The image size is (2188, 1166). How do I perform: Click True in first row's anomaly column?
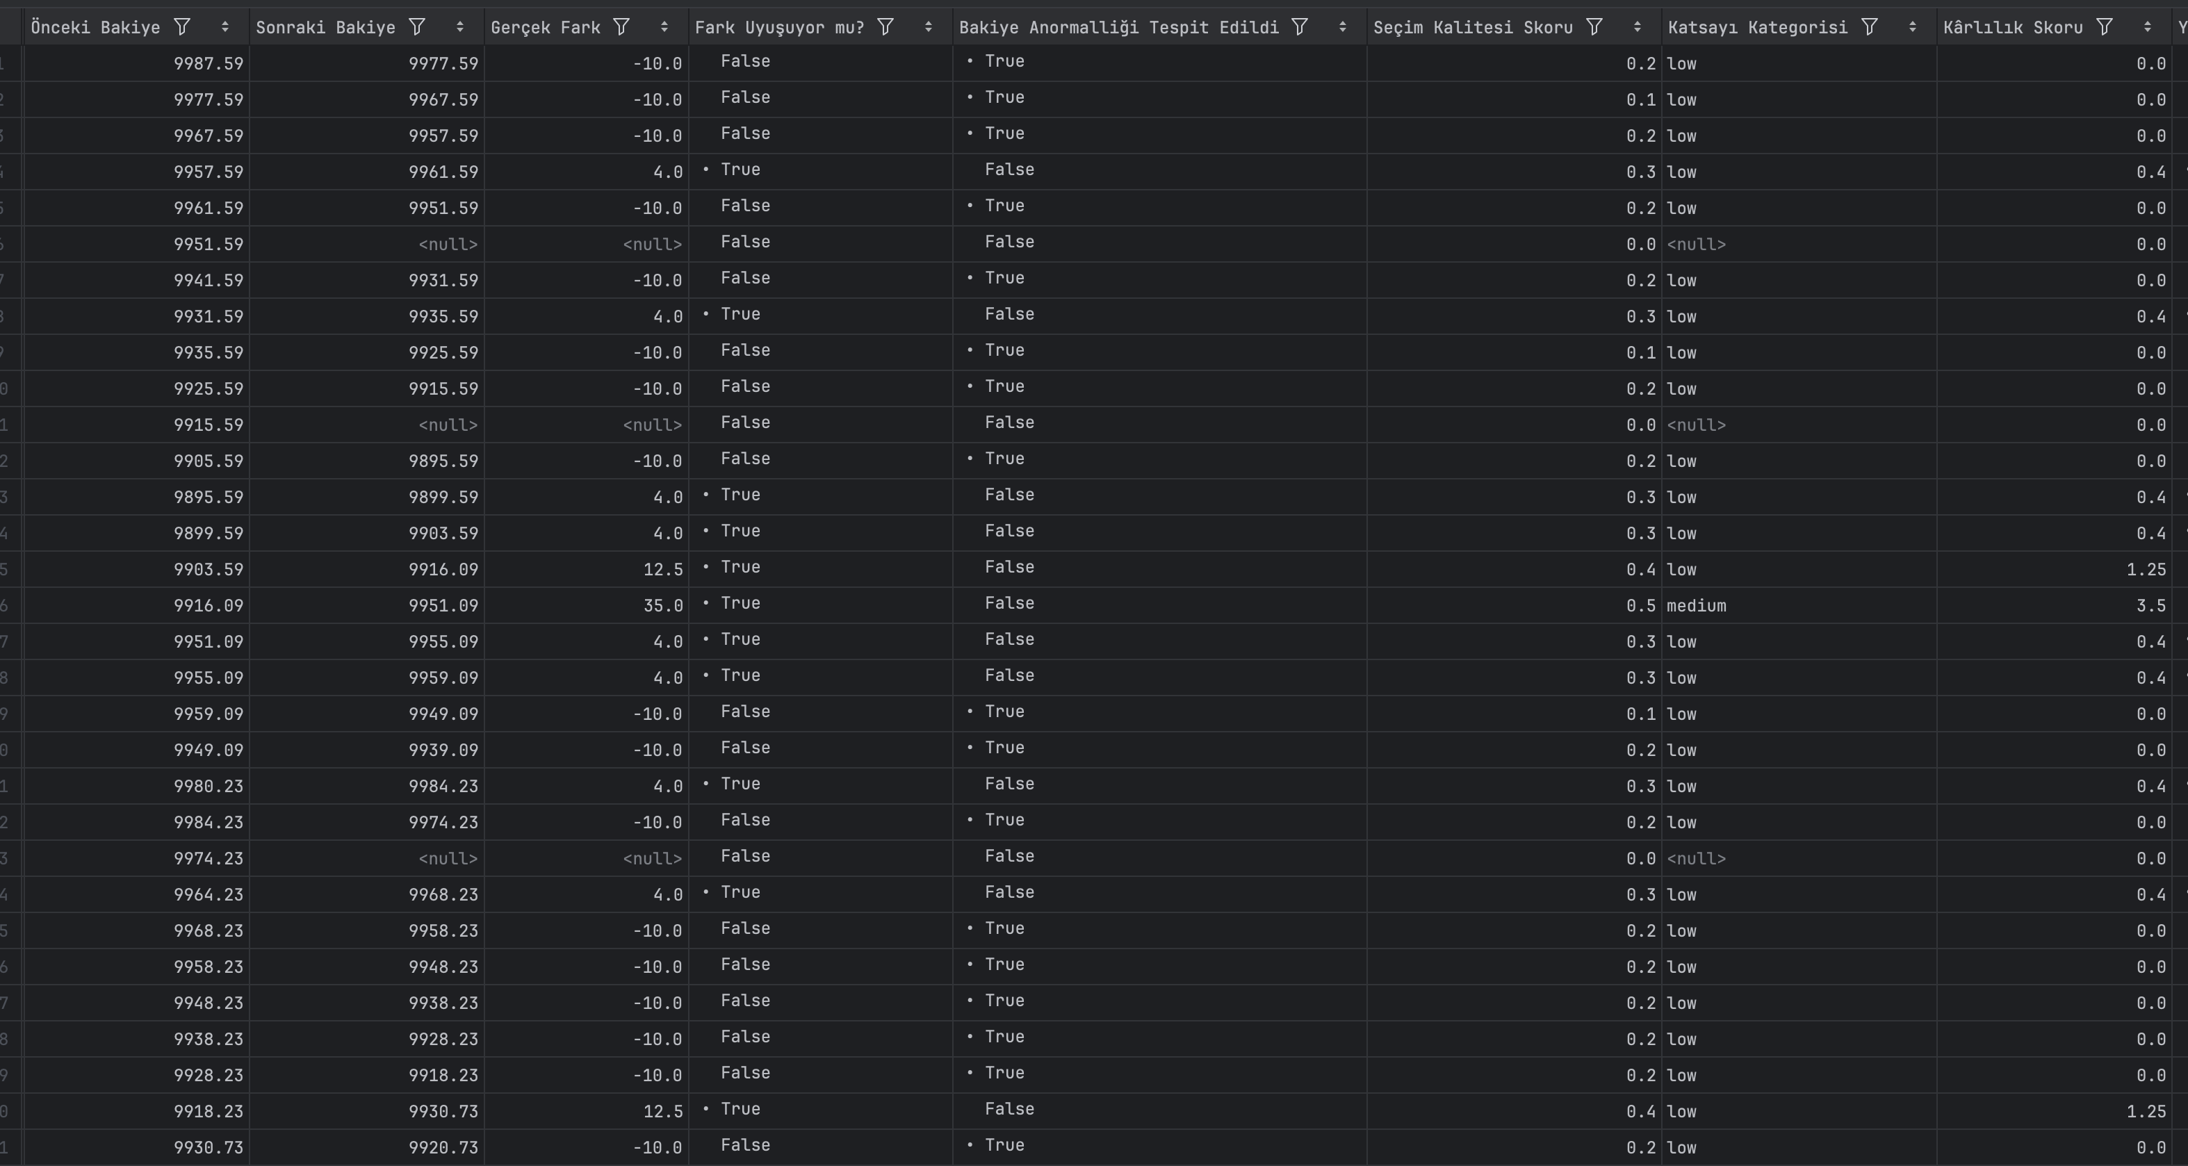pyautogui.click(x=1004, y=61)
